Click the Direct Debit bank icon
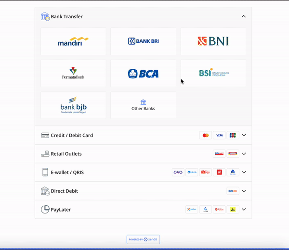 click(45, 191)
